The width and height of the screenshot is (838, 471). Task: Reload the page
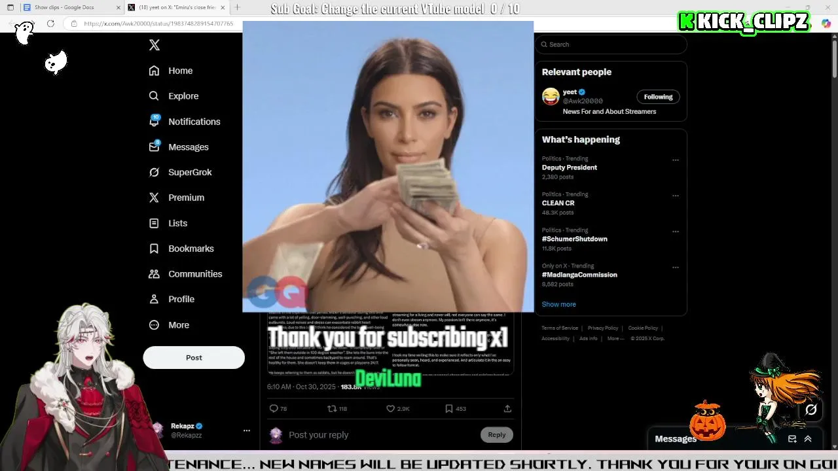(x=50, y=24)
